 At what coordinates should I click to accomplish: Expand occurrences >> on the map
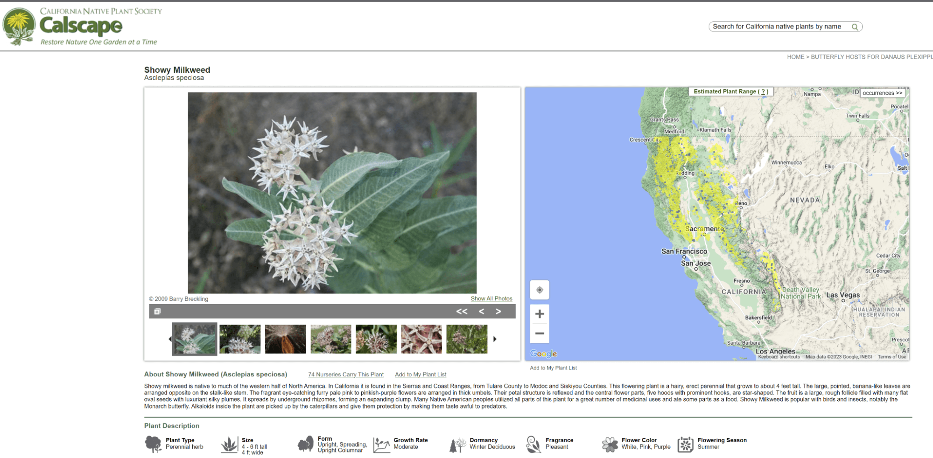882,93
